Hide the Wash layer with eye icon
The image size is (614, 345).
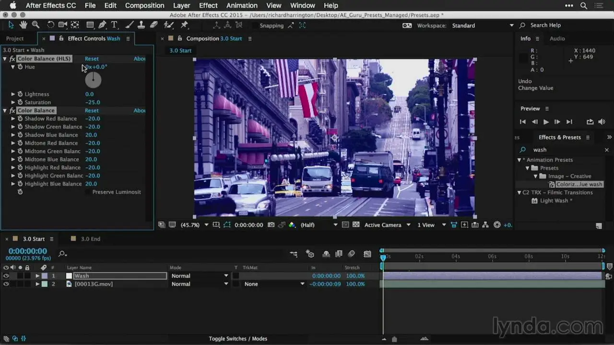6,276
